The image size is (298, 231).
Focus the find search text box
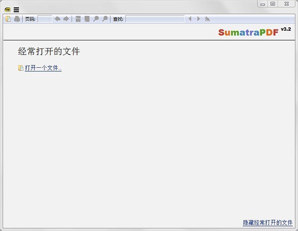(155, 19)
